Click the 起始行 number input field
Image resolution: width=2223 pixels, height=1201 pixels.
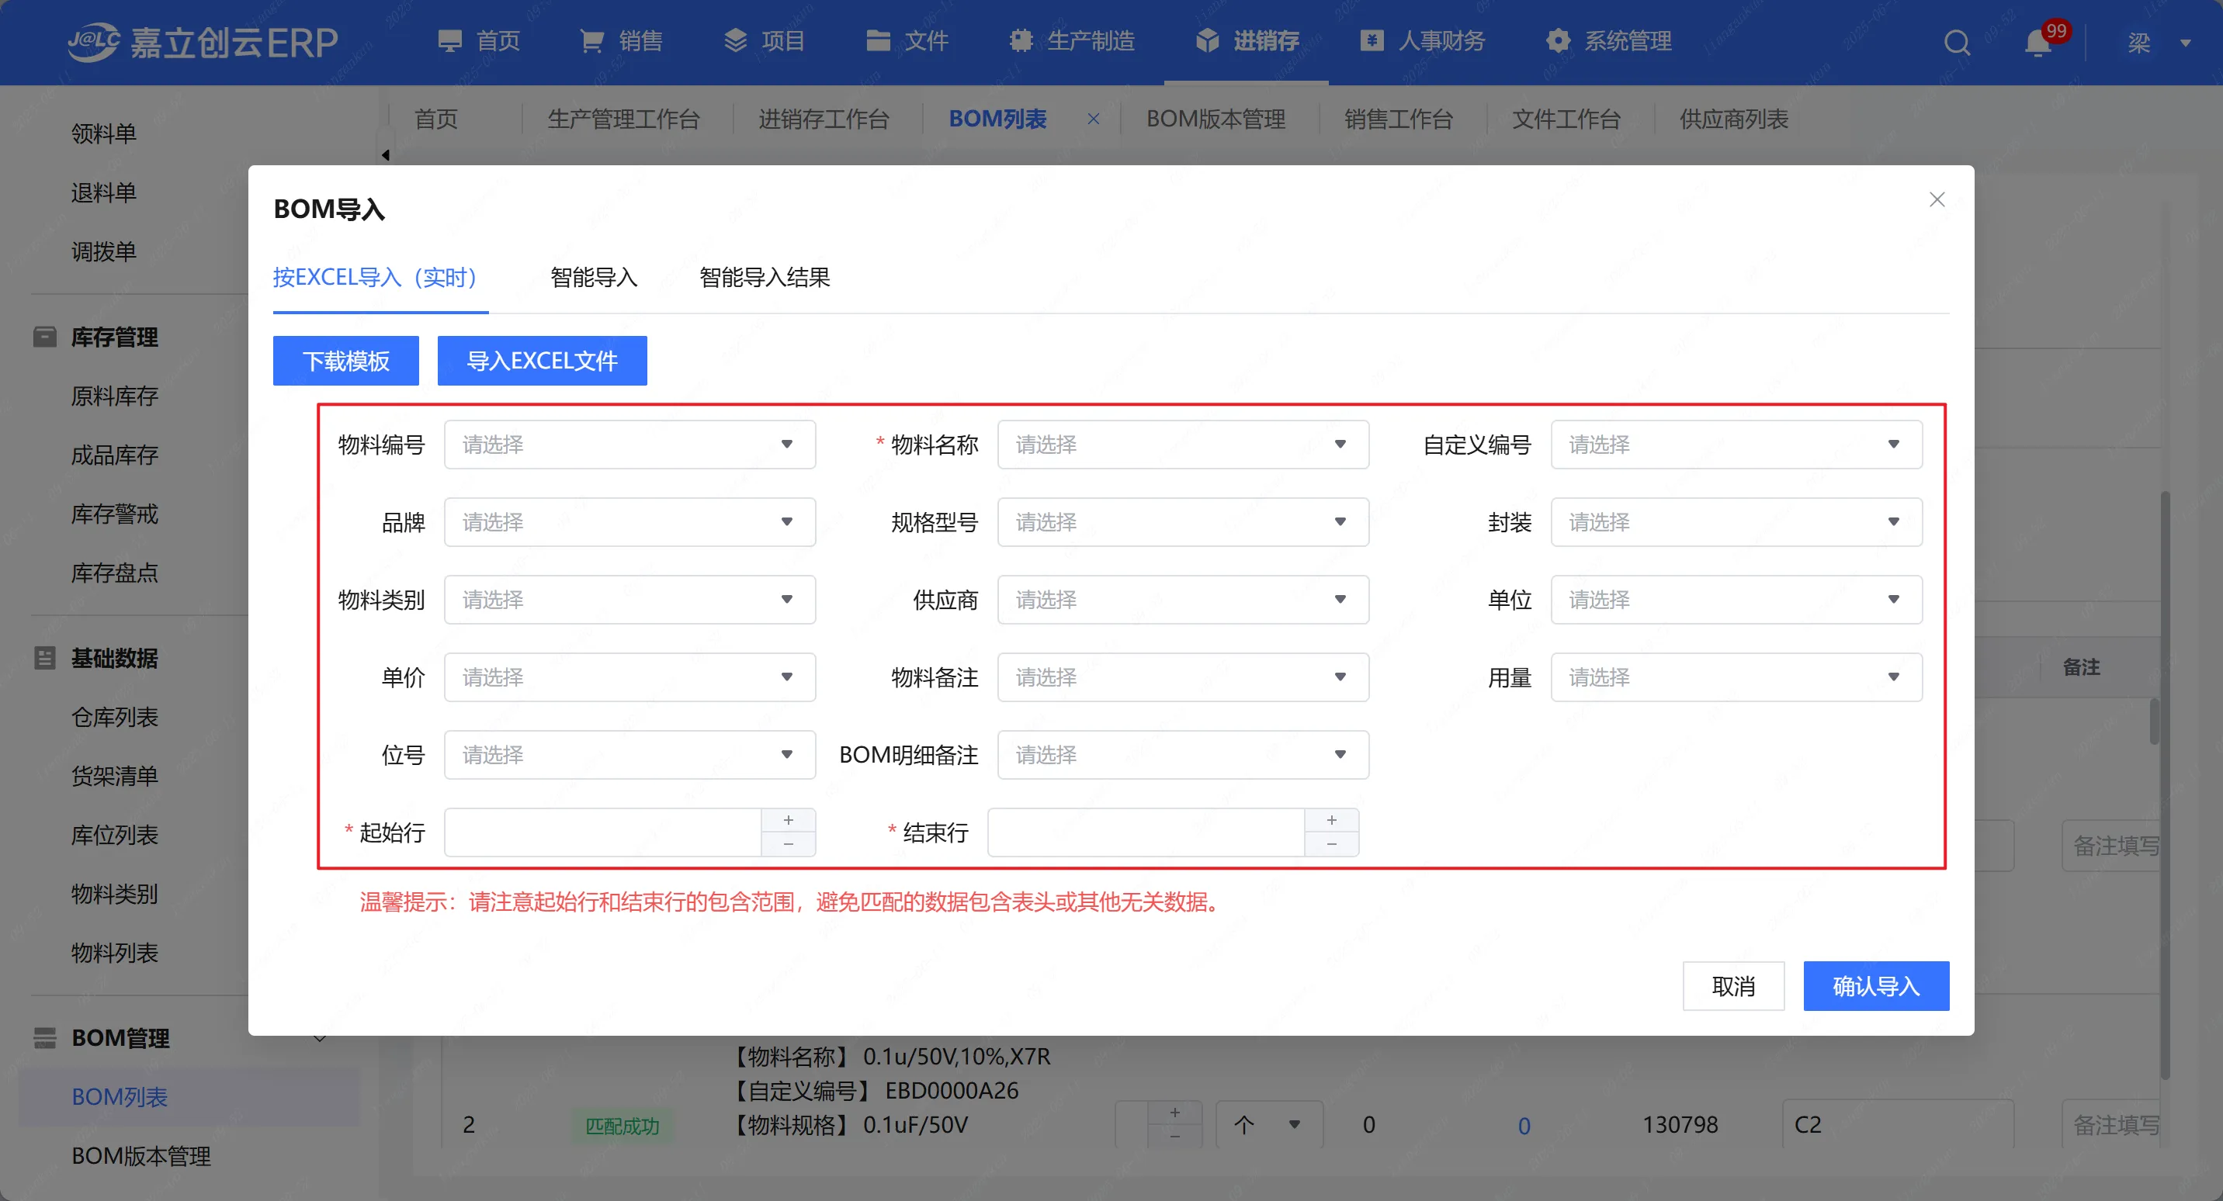coord(602,832)
